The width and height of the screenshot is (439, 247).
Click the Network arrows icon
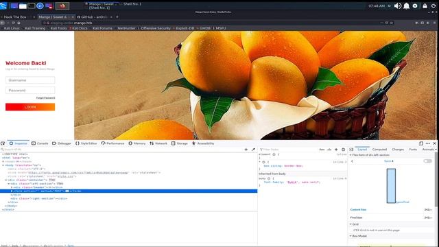click(152, 143)
